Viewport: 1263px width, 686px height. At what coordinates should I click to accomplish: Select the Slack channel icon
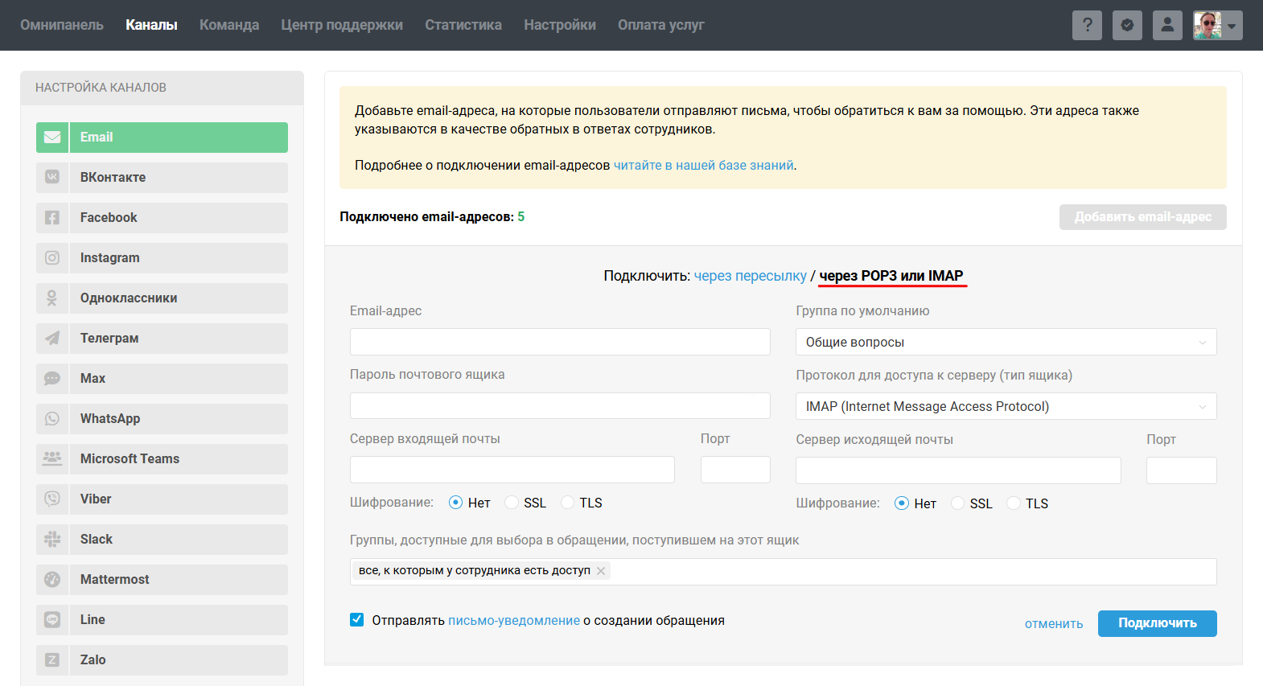(52, 540)
